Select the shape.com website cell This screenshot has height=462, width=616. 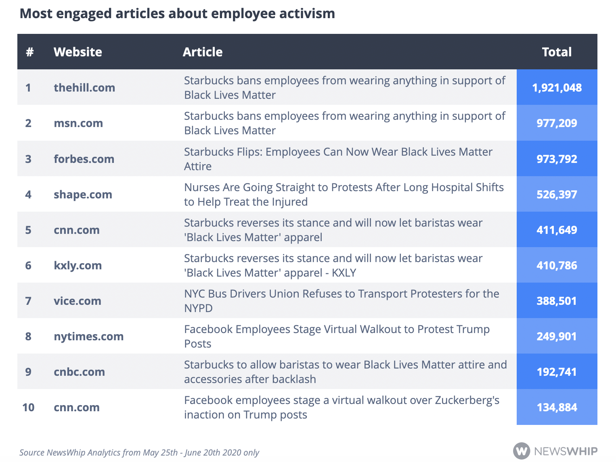coord(83,194)
